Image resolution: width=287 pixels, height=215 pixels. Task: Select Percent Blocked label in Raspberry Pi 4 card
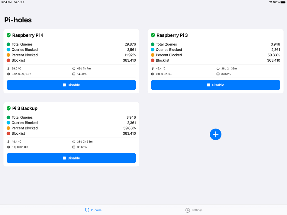[25, 55]
